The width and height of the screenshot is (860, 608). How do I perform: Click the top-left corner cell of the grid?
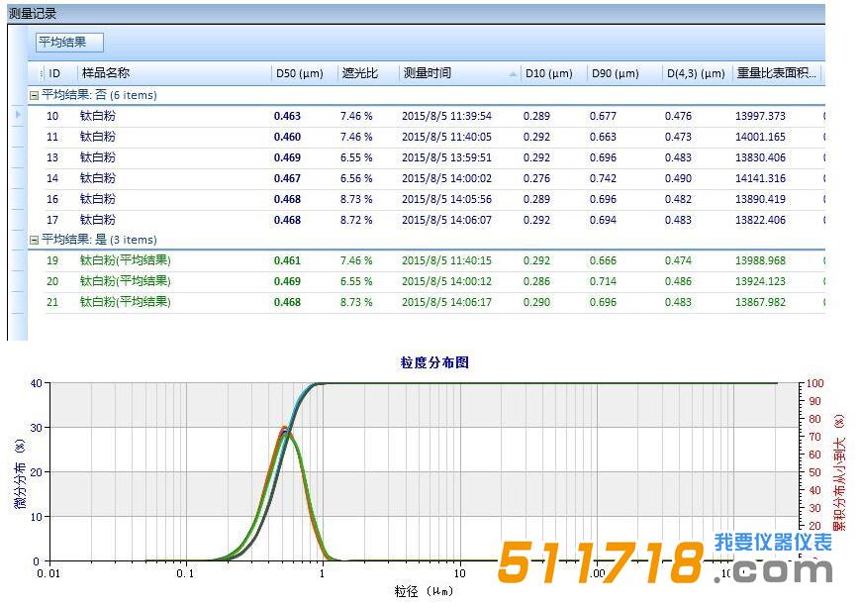pyautogui.click(x=38, y=73)
